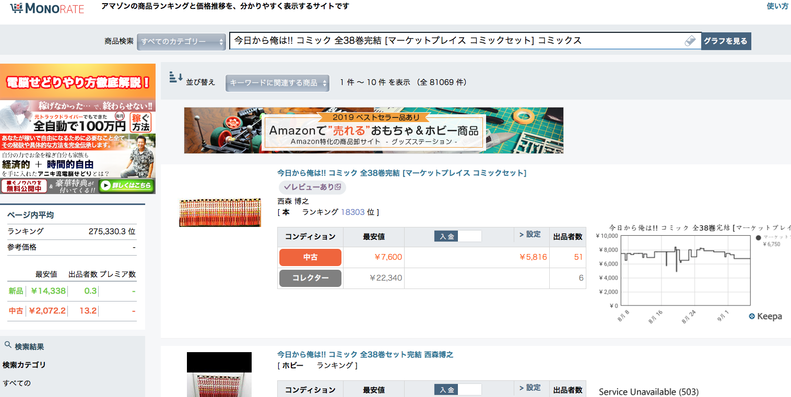Open first product title link 全38巻完結
The image size is (791, 397).
[402, 173]
